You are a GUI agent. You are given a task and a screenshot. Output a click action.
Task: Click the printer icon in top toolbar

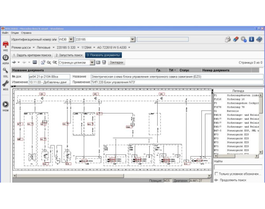(x=228, y=39)
